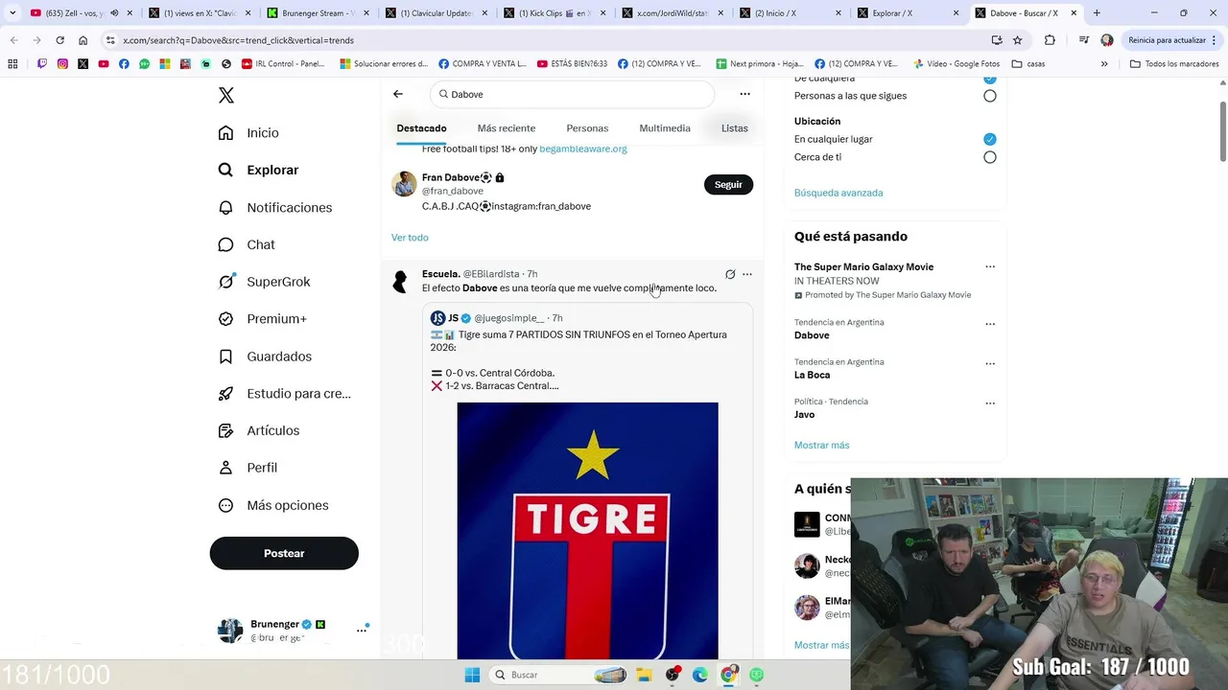
Task: Open the begambleaware.org link
Action: pyautogui.click(x=583, y=149)
